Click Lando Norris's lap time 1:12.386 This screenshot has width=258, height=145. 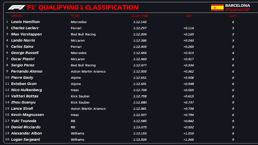140,41
